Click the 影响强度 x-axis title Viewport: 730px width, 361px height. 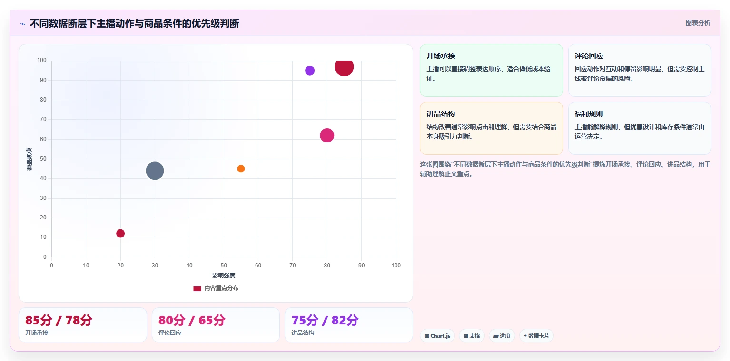pyautogui.click(x=224, y=275)
